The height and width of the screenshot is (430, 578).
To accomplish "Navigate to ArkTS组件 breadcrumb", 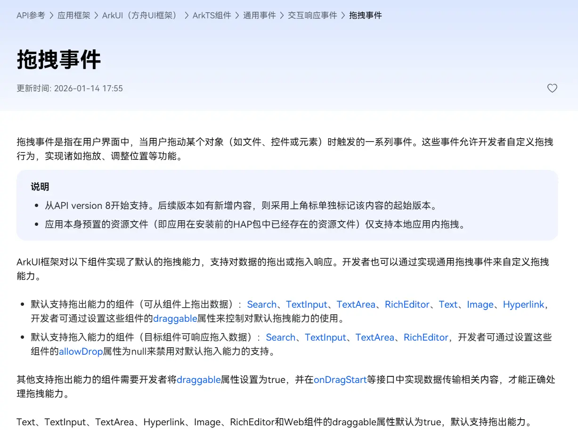I will point(212,16).
